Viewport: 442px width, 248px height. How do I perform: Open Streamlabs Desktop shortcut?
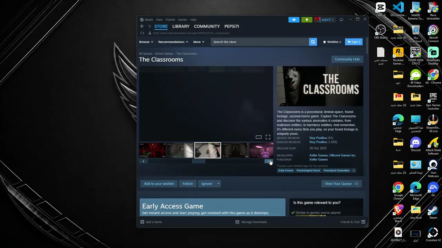pyautogui.click(x=433, y=56)
